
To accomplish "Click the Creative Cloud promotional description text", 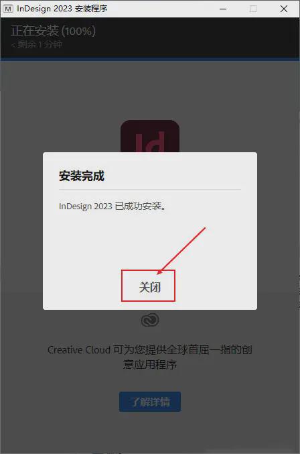I will tap(150, 357).
